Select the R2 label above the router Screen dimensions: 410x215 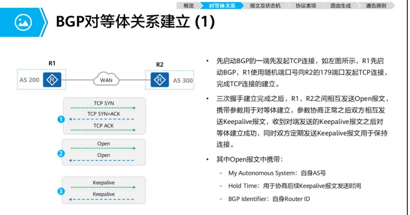tap(160, 65)
